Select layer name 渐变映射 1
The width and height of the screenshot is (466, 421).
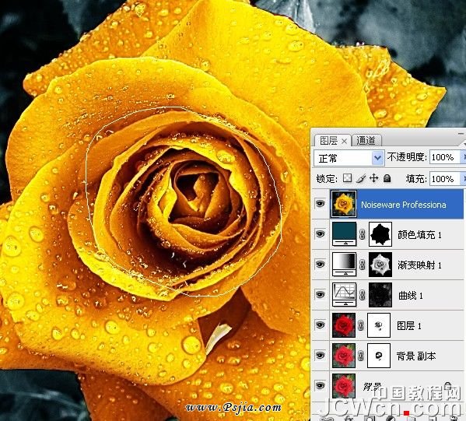click(419, 265)
